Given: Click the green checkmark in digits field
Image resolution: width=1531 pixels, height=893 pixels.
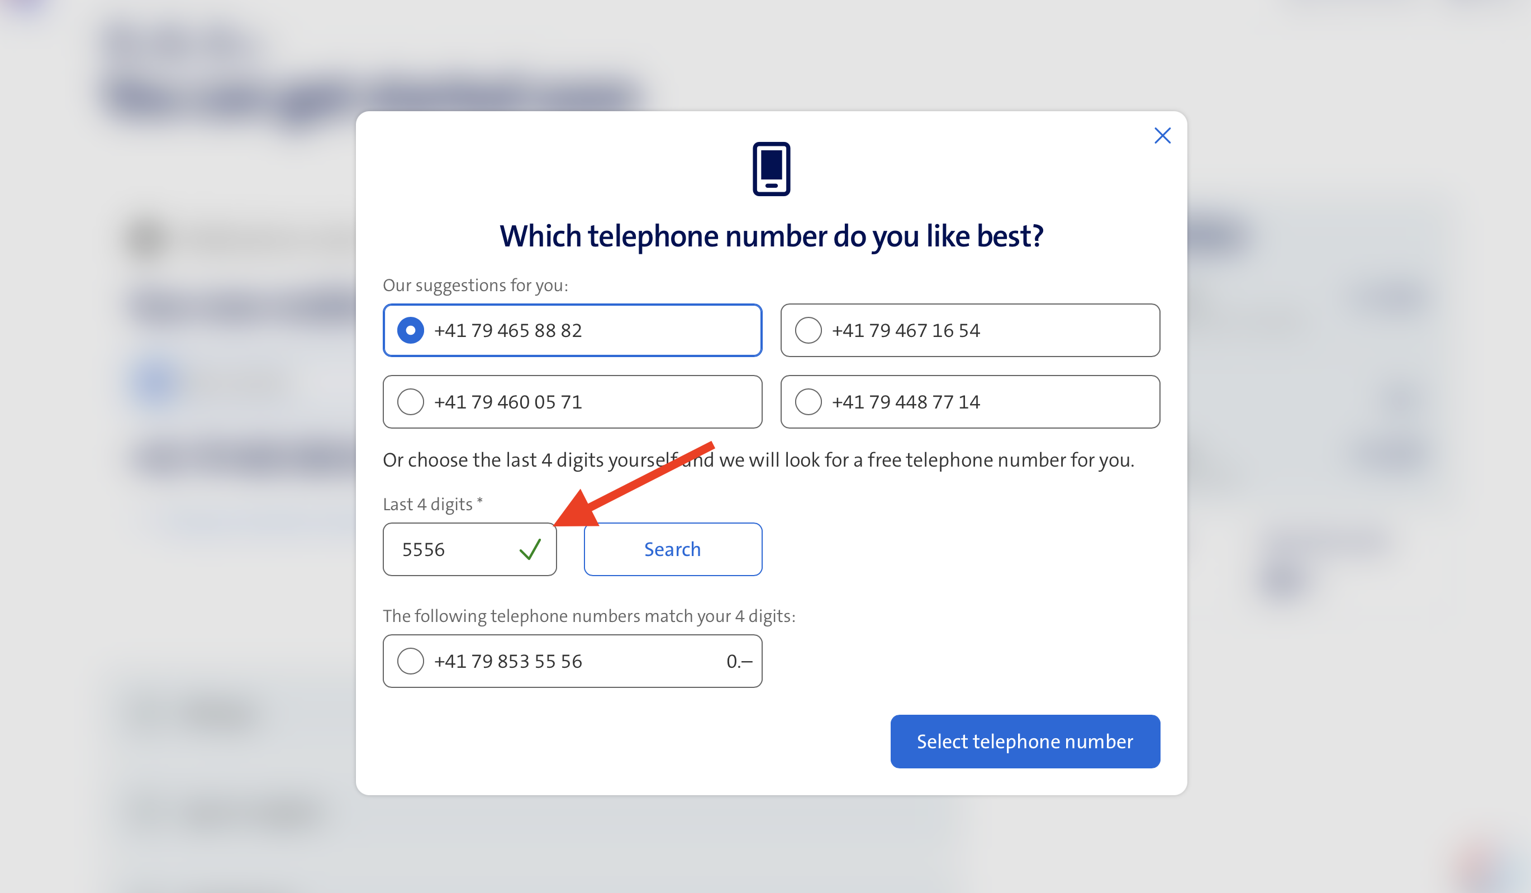Looking at the screenshot, I should pyautogui.click(x=530, y=549).
